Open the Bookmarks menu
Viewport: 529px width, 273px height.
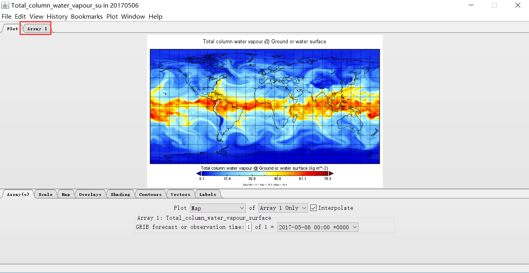click(87, 16)
